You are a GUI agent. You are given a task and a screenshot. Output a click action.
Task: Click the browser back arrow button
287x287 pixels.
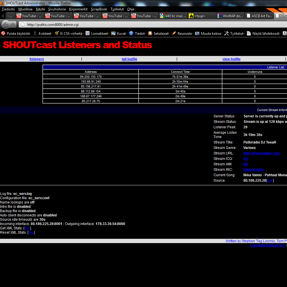coord(5,24)
